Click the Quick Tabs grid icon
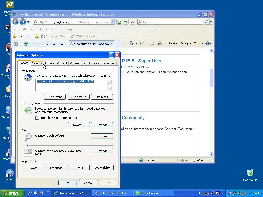 click(x=16, y=44)
